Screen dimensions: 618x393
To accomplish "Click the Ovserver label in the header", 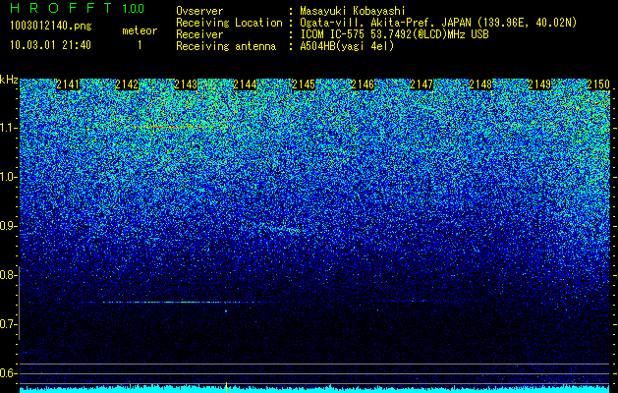I will pyautogui.click(x=199, y=11).
